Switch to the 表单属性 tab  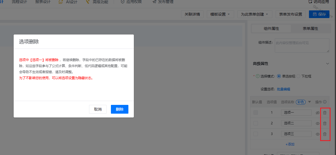pos(310,28)
